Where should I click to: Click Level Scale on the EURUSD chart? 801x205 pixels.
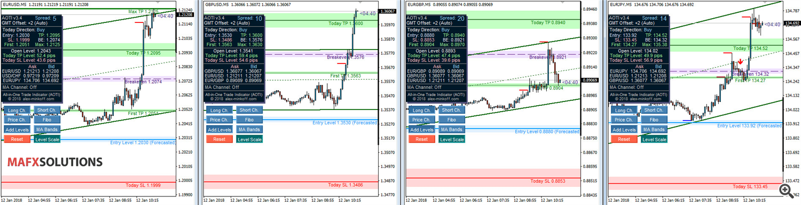[47, 139]
